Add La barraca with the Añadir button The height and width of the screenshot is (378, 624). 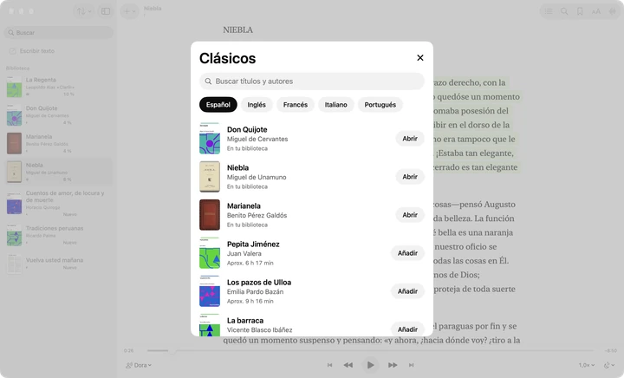point(407,329)
